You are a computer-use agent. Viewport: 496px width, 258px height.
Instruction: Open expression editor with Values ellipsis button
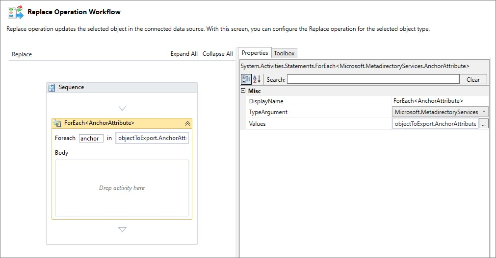click(484, 124)
